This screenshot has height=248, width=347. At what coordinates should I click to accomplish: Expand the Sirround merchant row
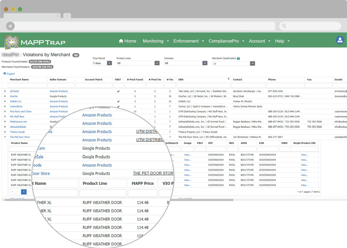click(5, 91)
